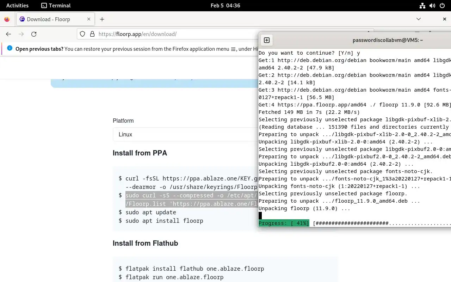Select the Download - Floorp tab
The image size is (451, 282).
pos(56,19)
